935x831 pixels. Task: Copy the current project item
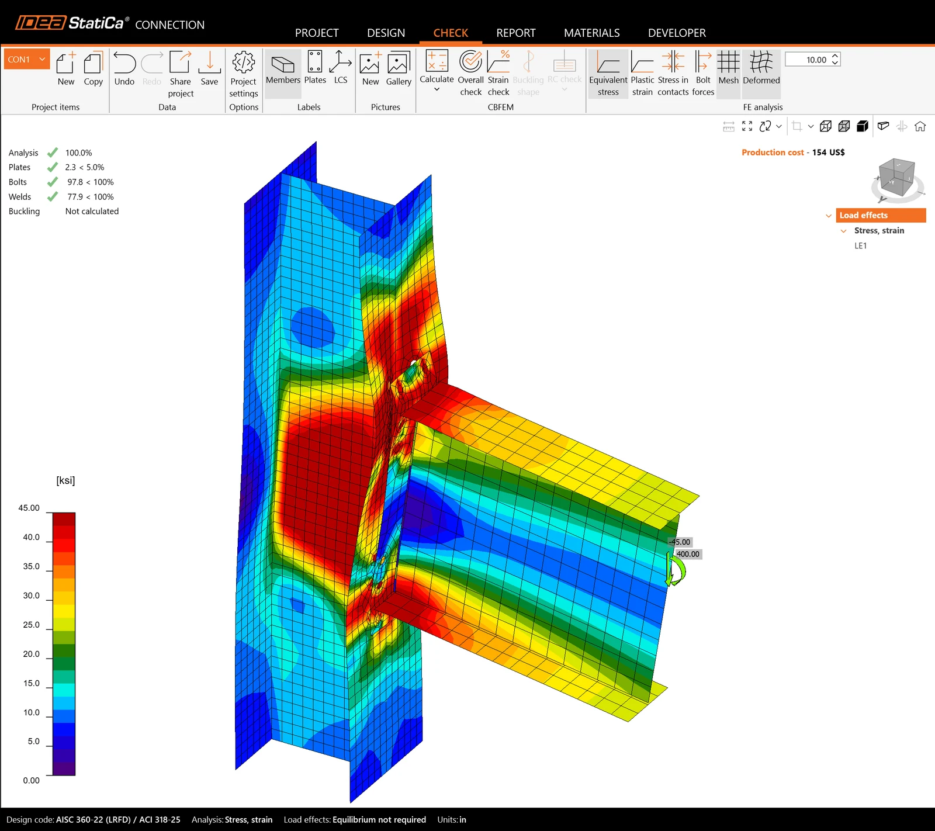(93, 69)
